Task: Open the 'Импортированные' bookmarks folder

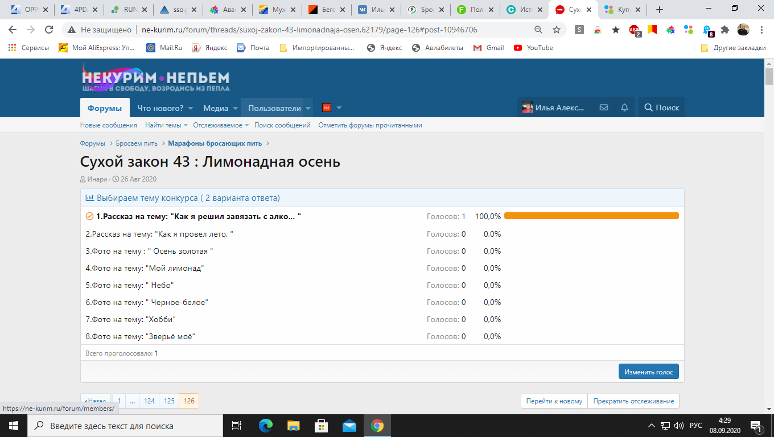Action: pos(317,48)
